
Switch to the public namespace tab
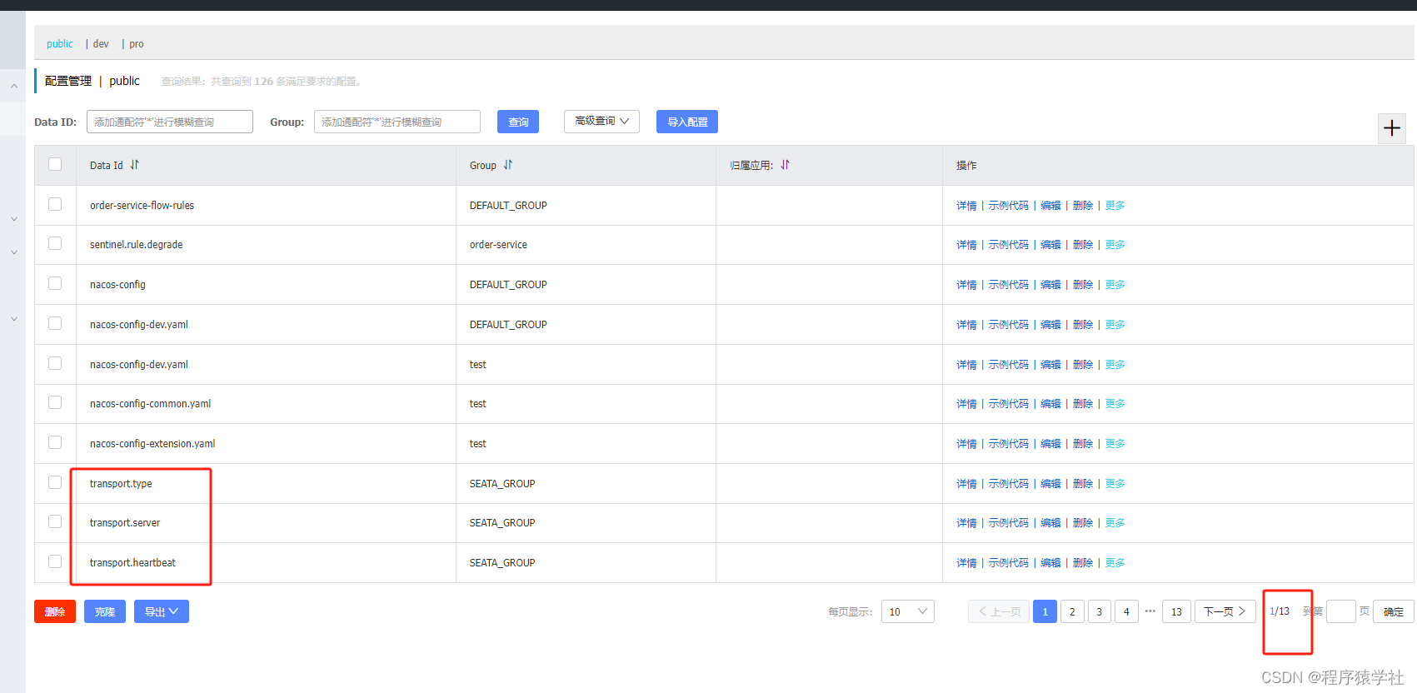(x=60, y=44)
